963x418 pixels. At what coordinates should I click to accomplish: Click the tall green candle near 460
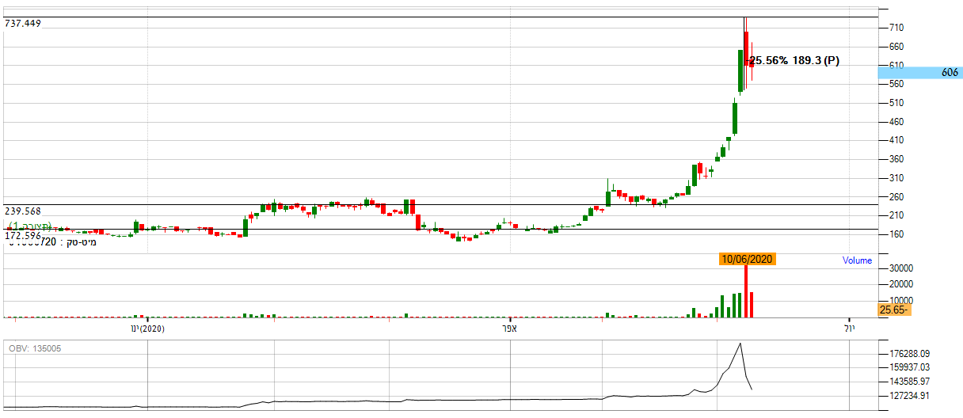735,119
